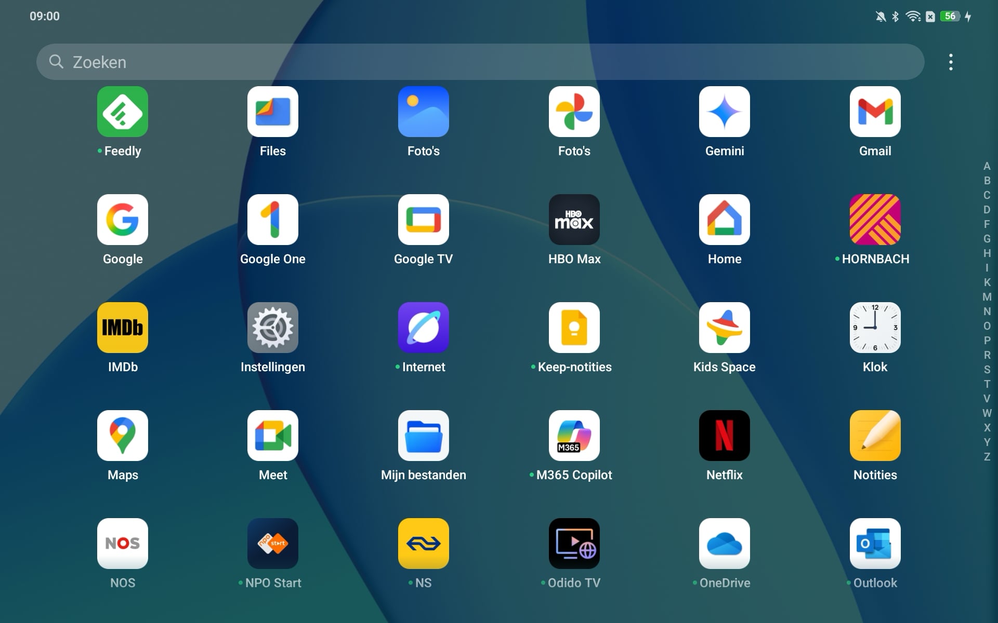
Task: Open Gmail
Action: pyautogui.click(x=875, y=112)
